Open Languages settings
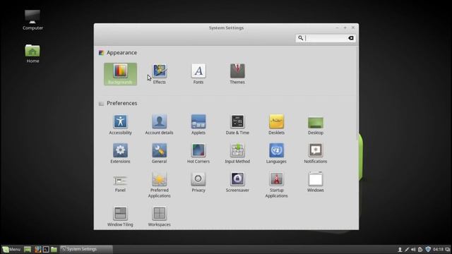This screenshot has width=452, height=254. coord(276,154)
